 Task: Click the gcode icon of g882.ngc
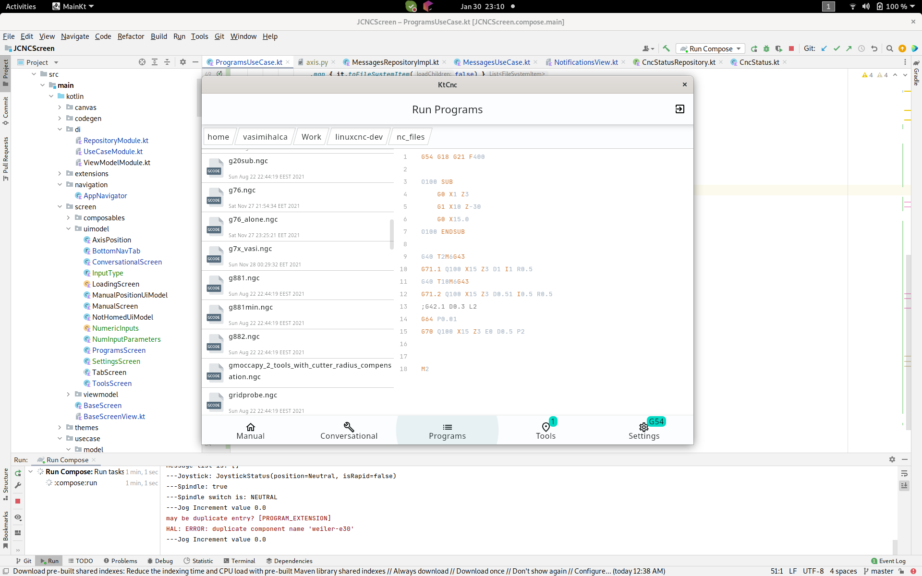pyautogui.click(x=215, y=343)
